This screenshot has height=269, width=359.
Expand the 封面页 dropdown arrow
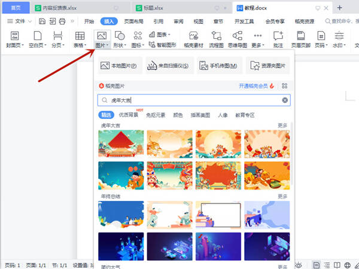[x=23, y=45]
